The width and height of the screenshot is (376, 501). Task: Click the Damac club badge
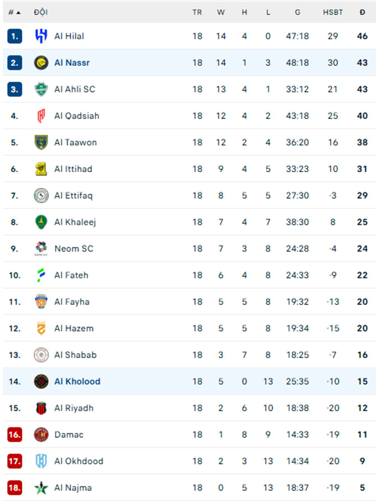coord(41,435)
